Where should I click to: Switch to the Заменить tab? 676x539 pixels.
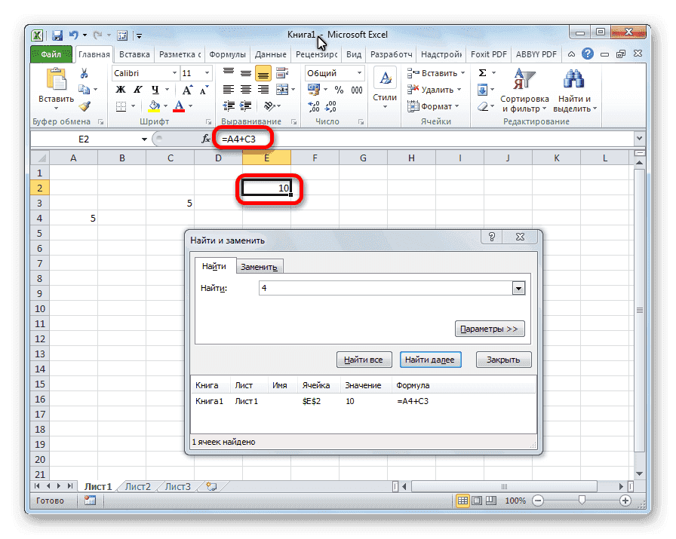point(260,266)
